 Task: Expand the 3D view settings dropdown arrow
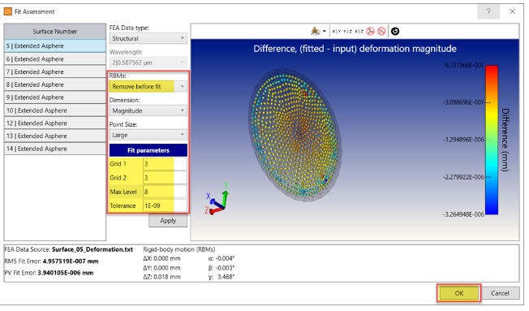(x=325, y=32)
